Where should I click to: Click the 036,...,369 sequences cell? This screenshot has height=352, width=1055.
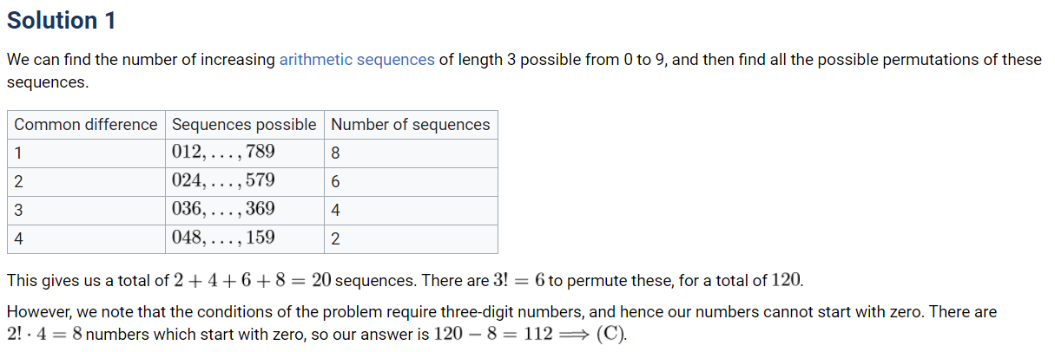click(x=224, y=210)
